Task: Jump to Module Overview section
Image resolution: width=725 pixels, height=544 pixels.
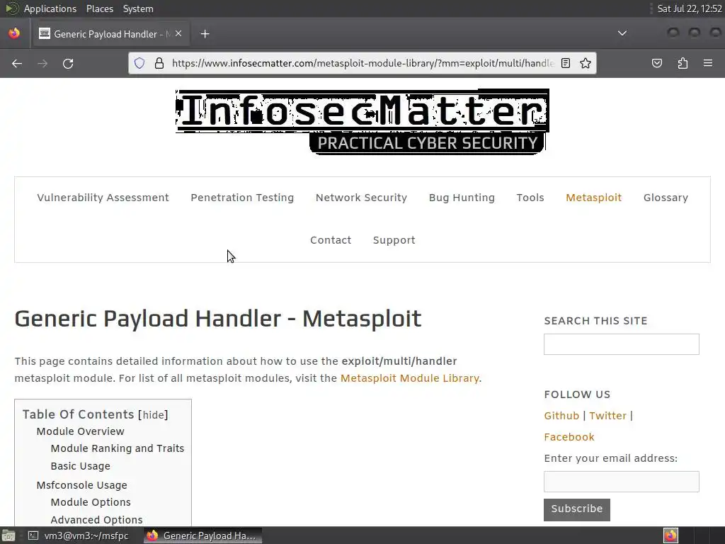Action: click(x=81, y=431)
